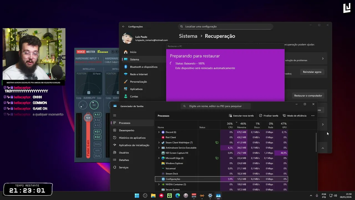Select Voicemod process row
Viewport: 355px width, 200px height.
[x=221, y=169]
